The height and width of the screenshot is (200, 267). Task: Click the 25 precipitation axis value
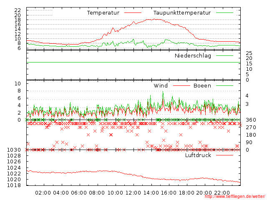coord(249,53)
